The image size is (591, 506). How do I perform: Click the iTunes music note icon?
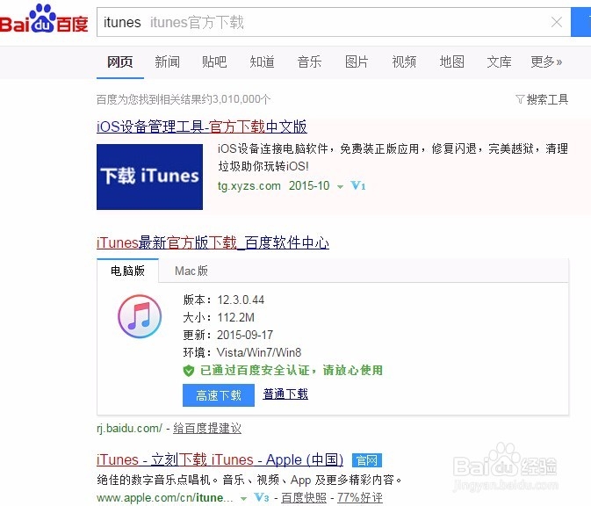coord(140,316)
